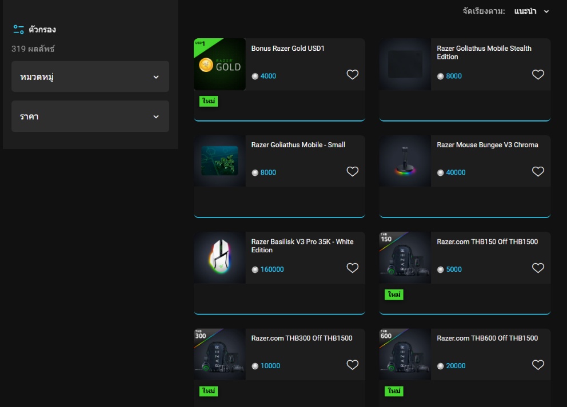Open Razer Mouse Bungee V3 Chroma title link
567x407 pixels.
coord(487,145)
